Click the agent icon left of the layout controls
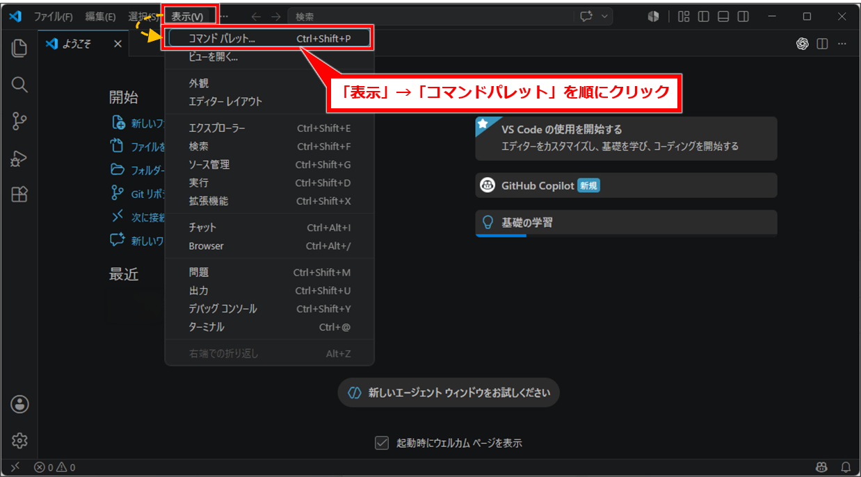861x477 pixels. point(653,16)
